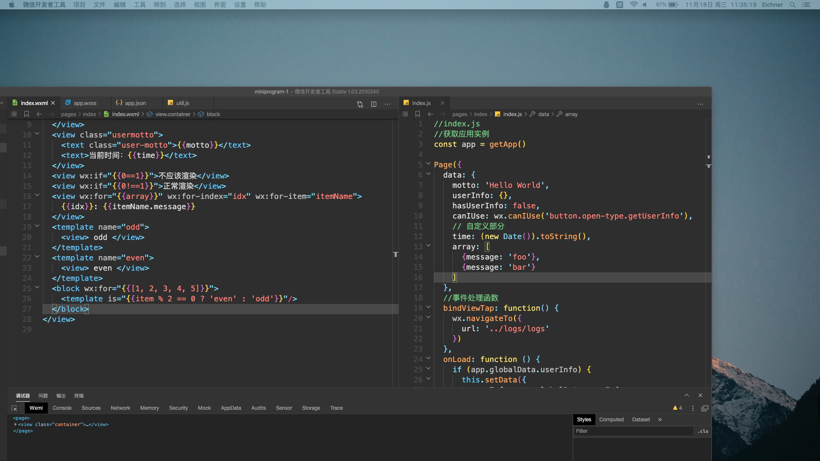
Task: Open the source control compare icon
Action: point(360,104)
